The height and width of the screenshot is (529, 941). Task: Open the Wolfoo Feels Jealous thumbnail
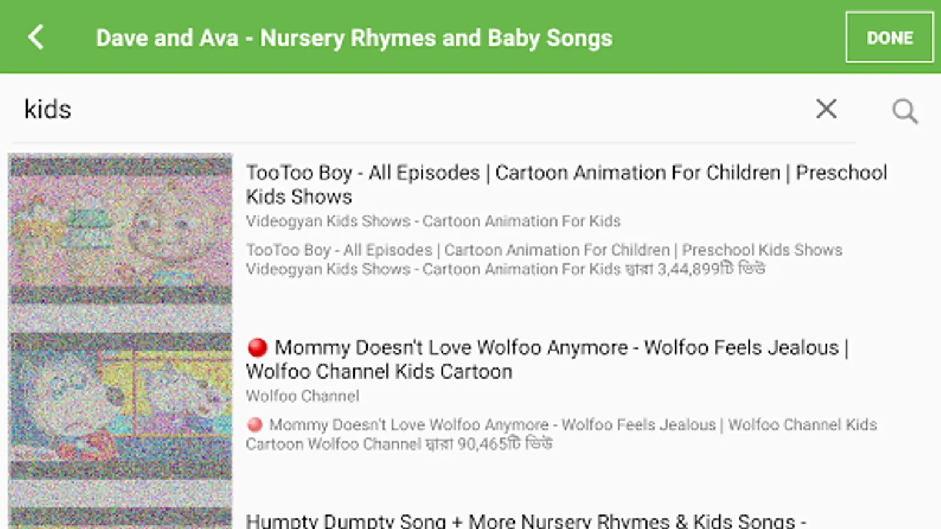point(121,404)
